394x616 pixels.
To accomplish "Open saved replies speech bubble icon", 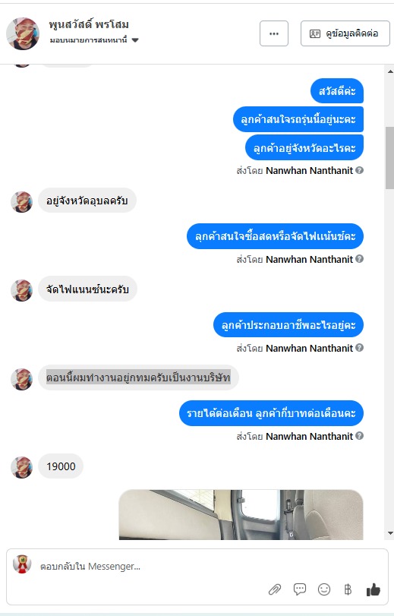I will pyautogui.click(x=300, y=589).
